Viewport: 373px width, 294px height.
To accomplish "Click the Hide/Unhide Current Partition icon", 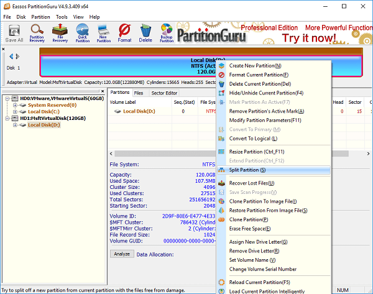I will coord(221,93).
